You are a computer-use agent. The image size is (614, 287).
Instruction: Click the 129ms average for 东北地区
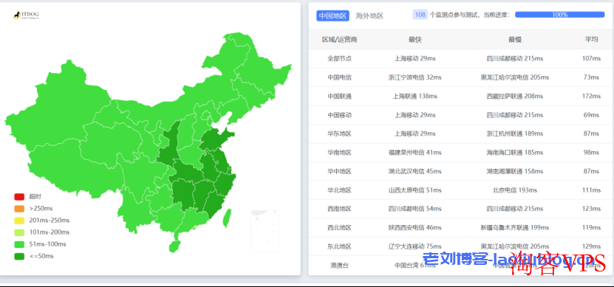tap(591, 246)
